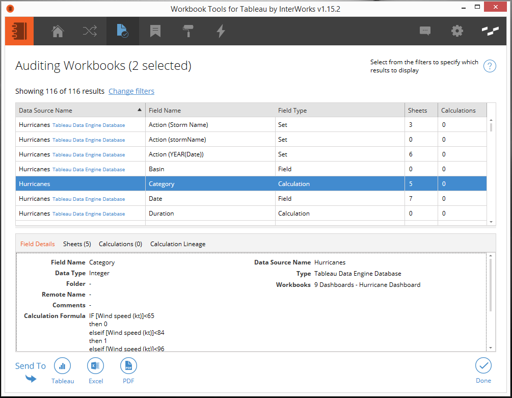
Task: Open the paint roller style tool
Action: 188,32
